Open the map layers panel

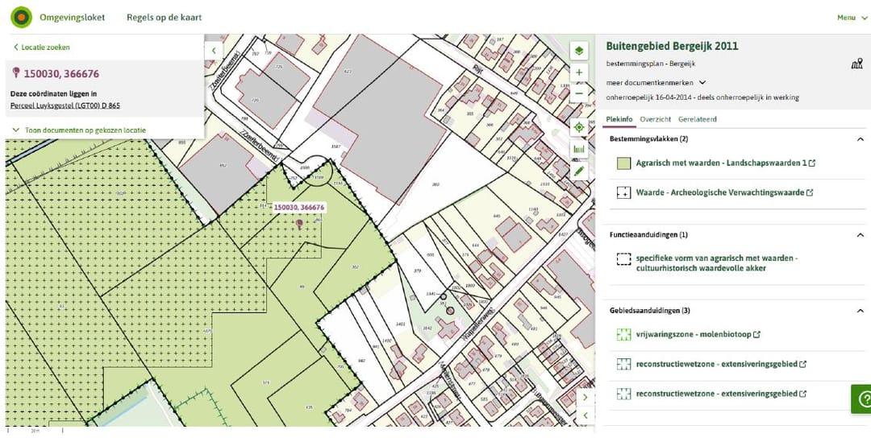[578, 51]
